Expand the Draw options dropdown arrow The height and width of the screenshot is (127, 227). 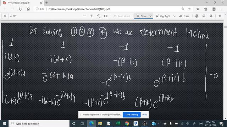(x=151, y=16)
